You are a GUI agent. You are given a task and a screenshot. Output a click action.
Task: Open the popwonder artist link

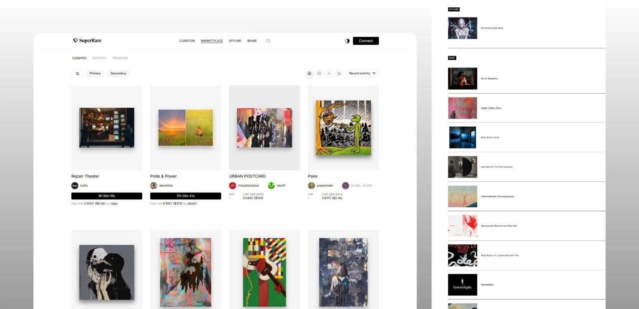click(x=324, y=185)
